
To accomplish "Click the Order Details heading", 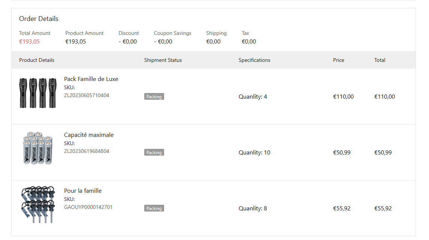I will (x=39, y=19).
